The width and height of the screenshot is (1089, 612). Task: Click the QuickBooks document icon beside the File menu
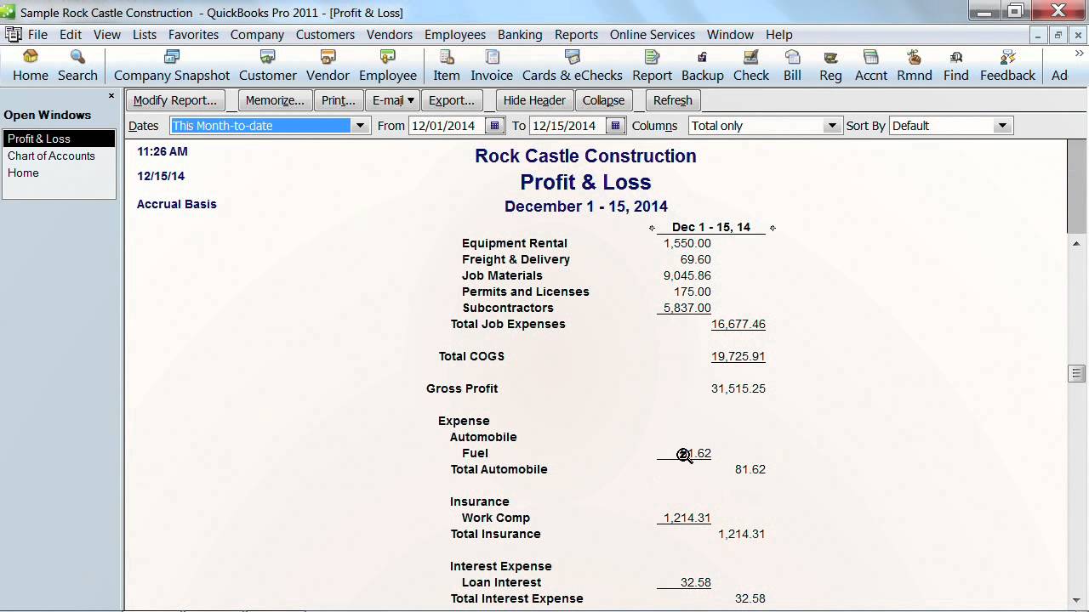coord(13,35)
